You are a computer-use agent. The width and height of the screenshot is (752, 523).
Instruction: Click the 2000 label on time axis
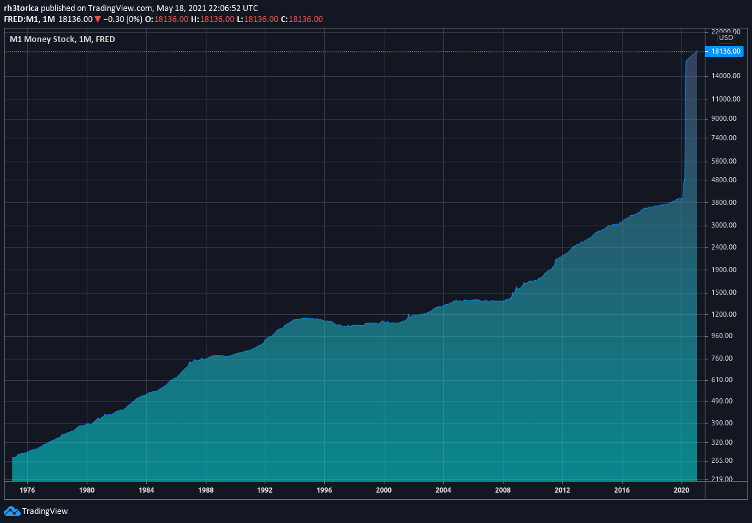click(x=384, y=490)
